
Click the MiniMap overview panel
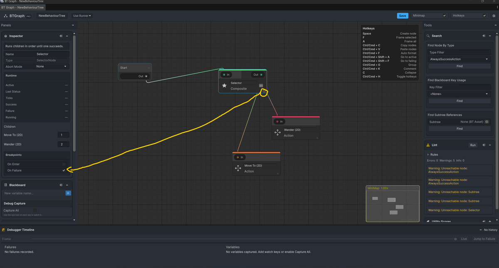393,204
